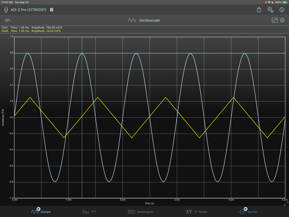Open oscilloscope settings gear

coord(282,20)
